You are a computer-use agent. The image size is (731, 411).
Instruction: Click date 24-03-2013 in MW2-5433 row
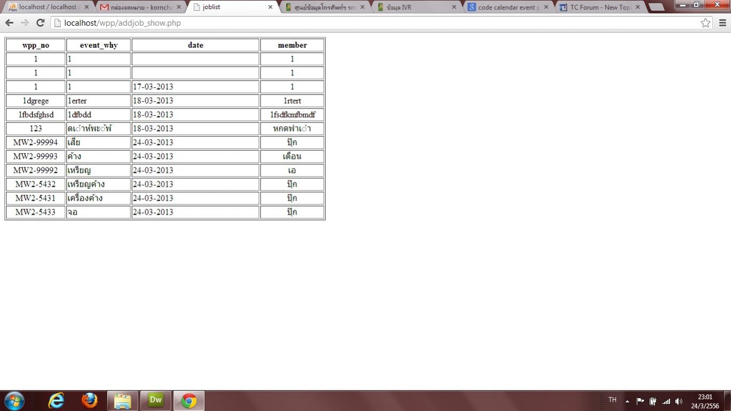(x=195, y=212)
